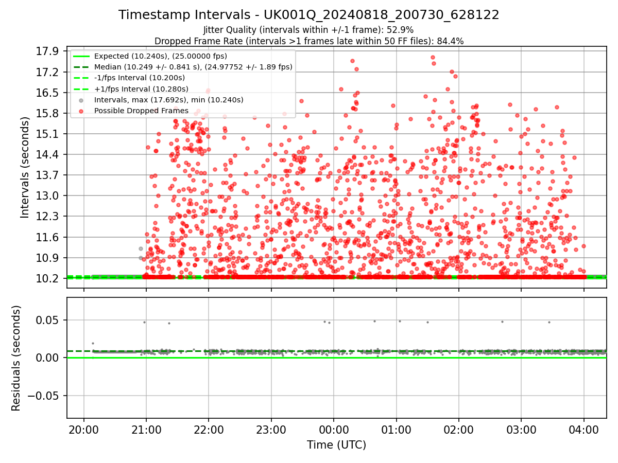Click the 23:00 time tick label
The image size is (618, 463).
pyautogui.click(x=271, y=429)
